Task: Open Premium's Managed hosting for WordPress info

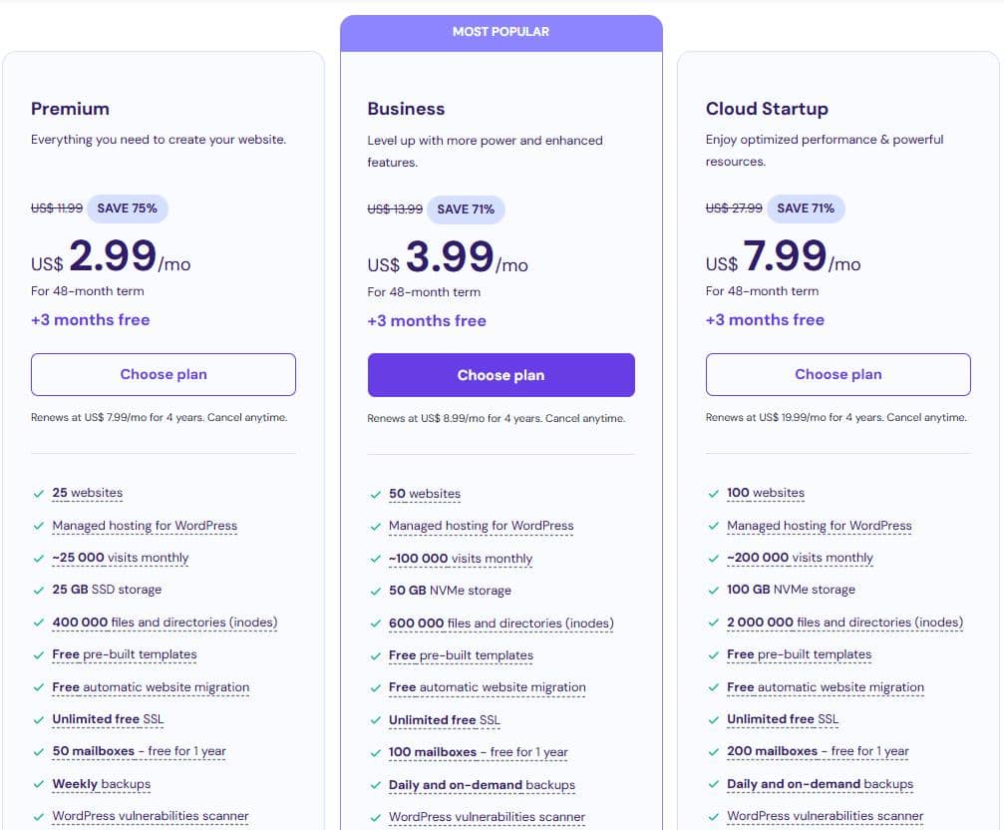Action: (x=145, y=526)
